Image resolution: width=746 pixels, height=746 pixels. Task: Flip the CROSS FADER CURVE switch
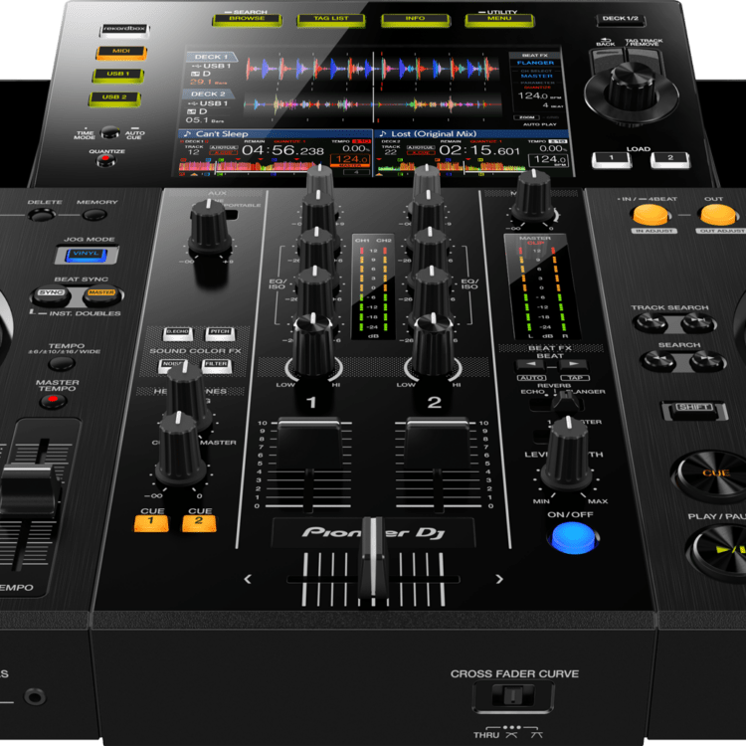pyautogui.click(x=513, y=696)
